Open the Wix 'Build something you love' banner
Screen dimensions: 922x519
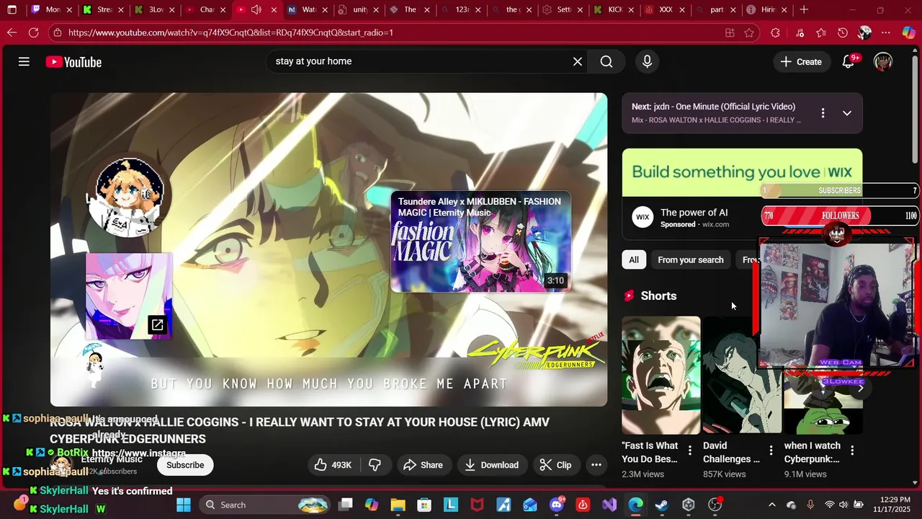click(x=742, y=172)
